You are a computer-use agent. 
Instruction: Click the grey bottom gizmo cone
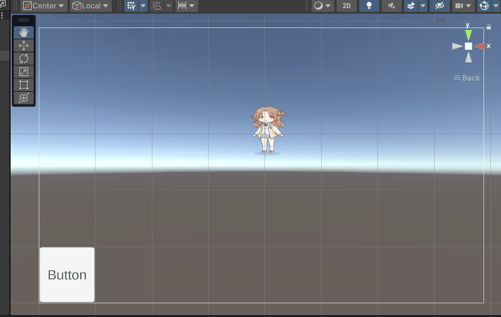click(469, 58)
